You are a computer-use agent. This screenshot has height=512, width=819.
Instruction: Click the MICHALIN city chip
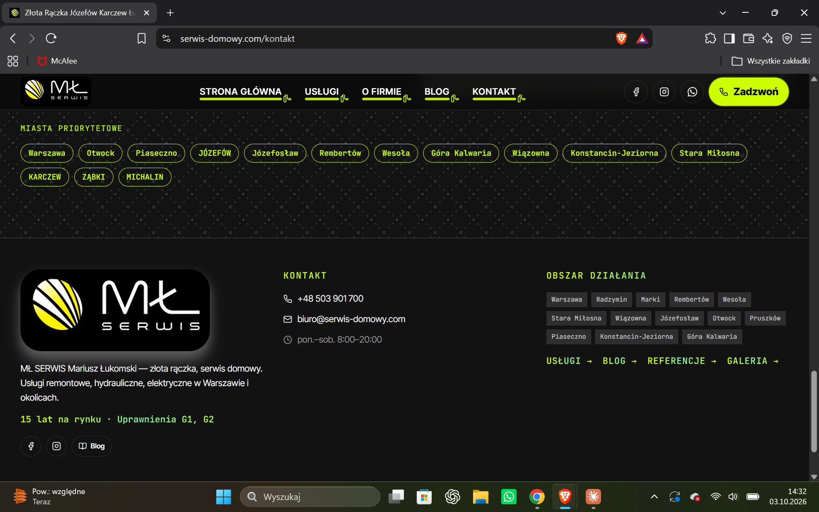145,177
